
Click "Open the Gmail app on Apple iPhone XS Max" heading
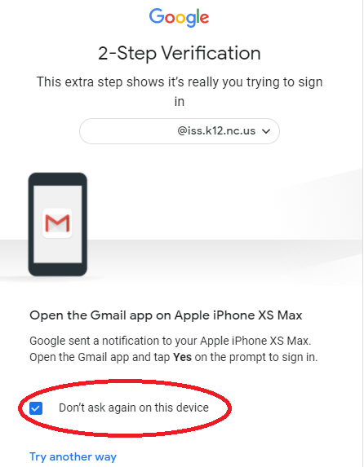pyautogui.click(x=166, y=315)
